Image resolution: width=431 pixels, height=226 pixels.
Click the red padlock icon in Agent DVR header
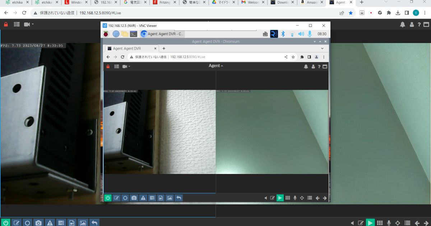tap(108, 66)
